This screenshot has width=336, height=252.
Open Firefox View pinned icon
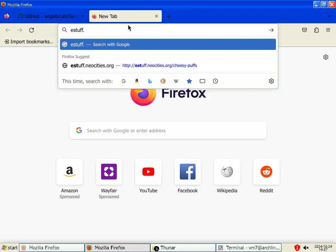tap(7, 16)
